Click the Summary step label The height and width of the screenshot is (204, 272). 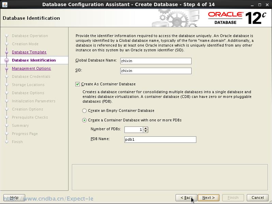click(20, 125)
